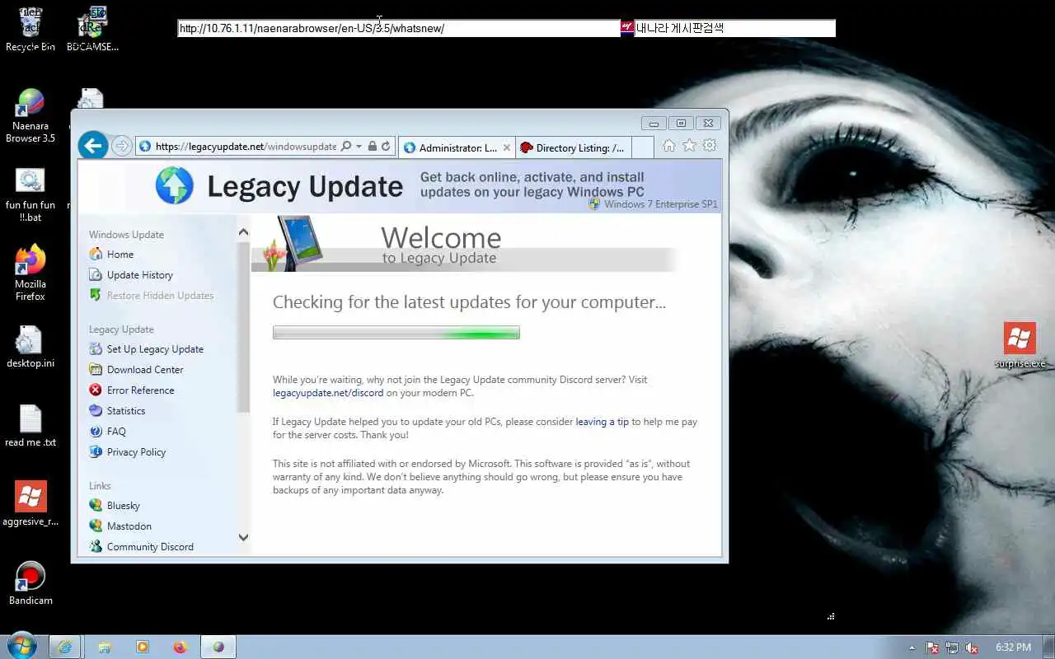Open the IE Home icon
Screen dimensions: 1055x659
[669, 146]
